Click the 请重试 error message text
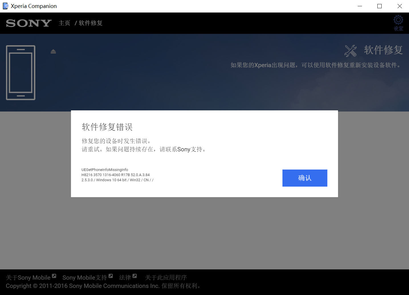 [x=144, y=149]
